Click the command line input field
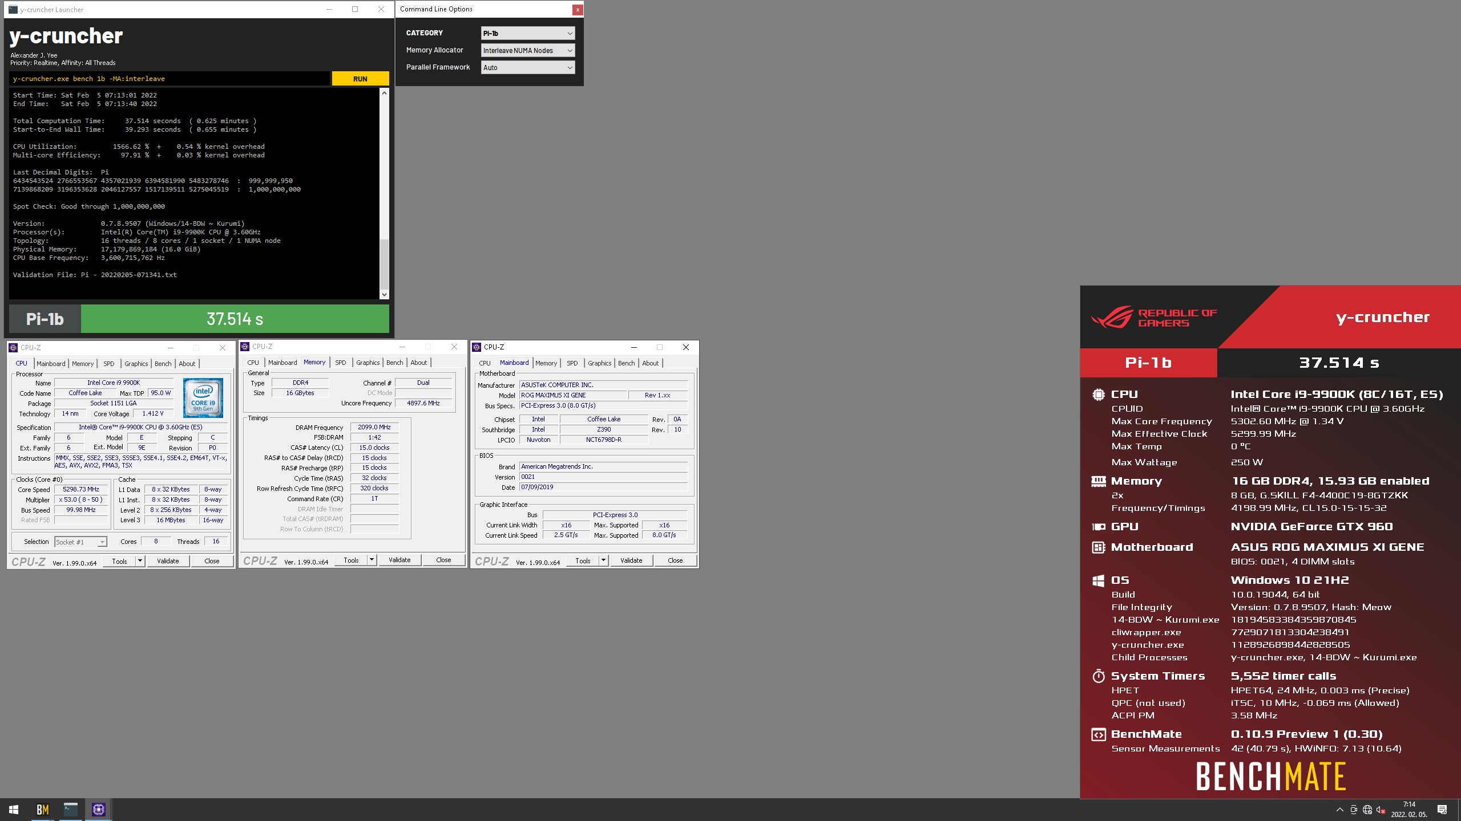1461x821 pixels. coord(169,79)
